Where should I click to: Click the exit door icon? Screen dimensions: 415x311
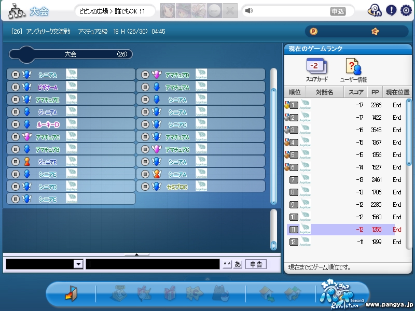click(71, 295)
